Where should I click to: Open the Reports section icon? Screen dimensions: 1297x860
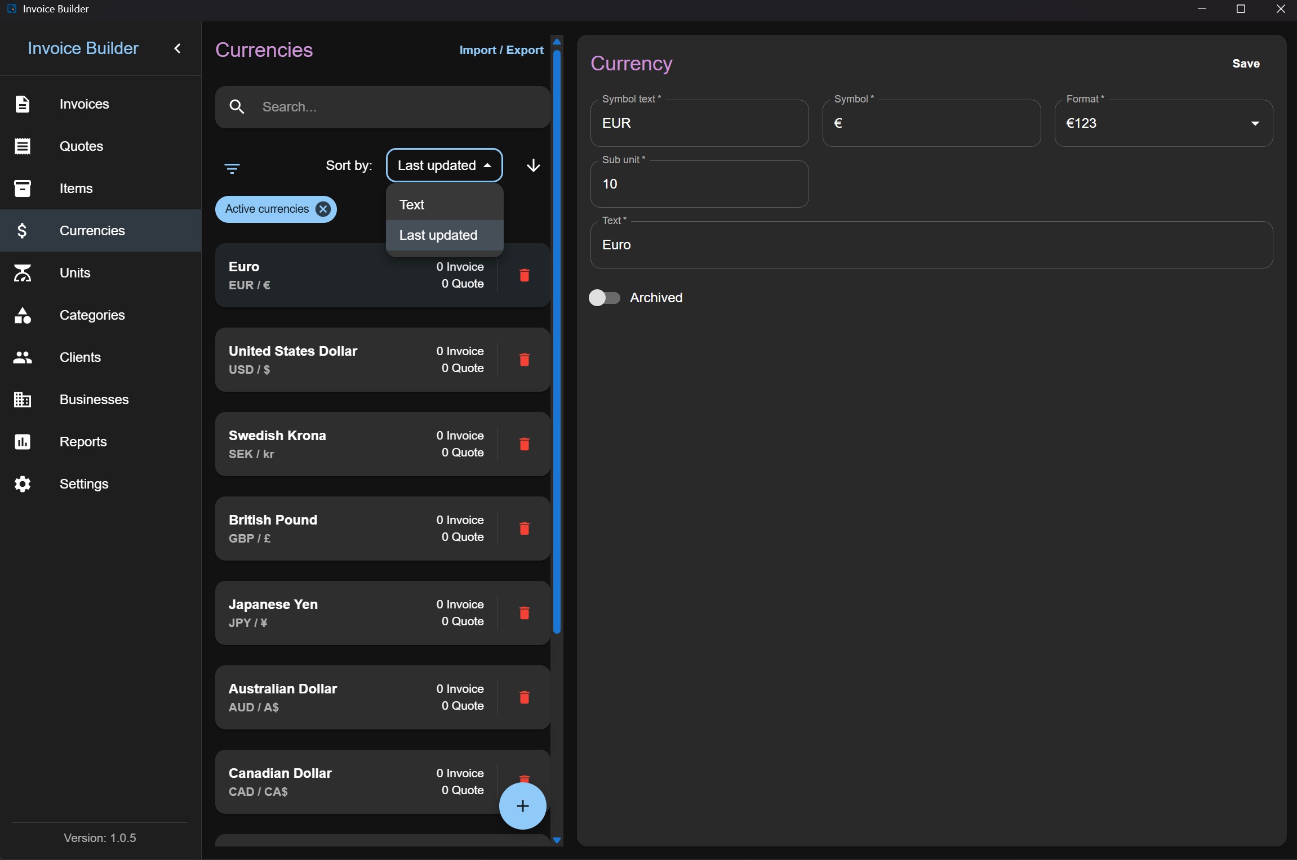tap(23, 442)
